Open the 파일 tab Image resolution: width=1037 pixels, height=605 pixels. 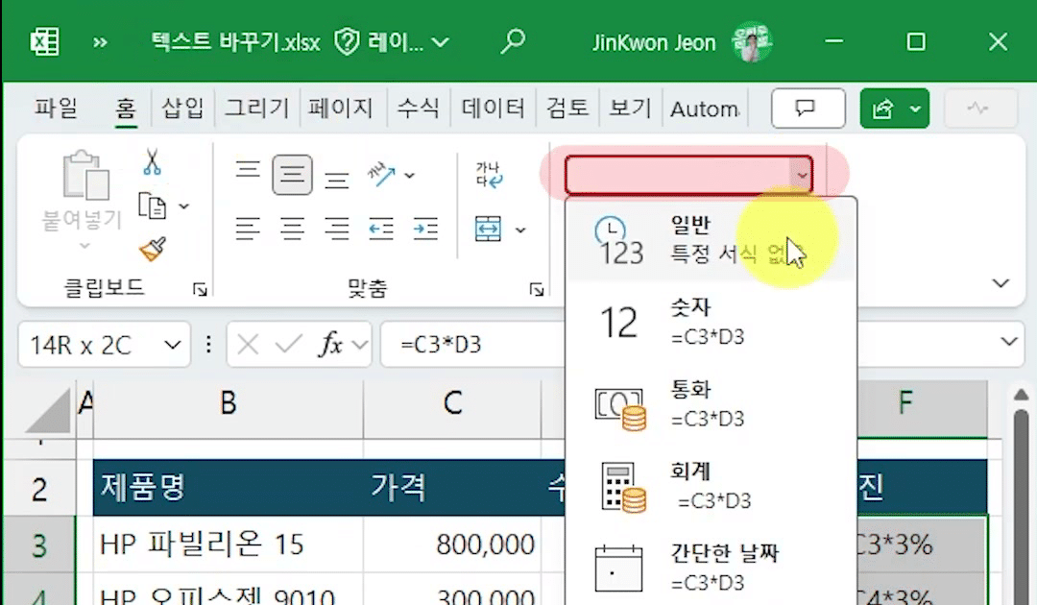(57, 108)
